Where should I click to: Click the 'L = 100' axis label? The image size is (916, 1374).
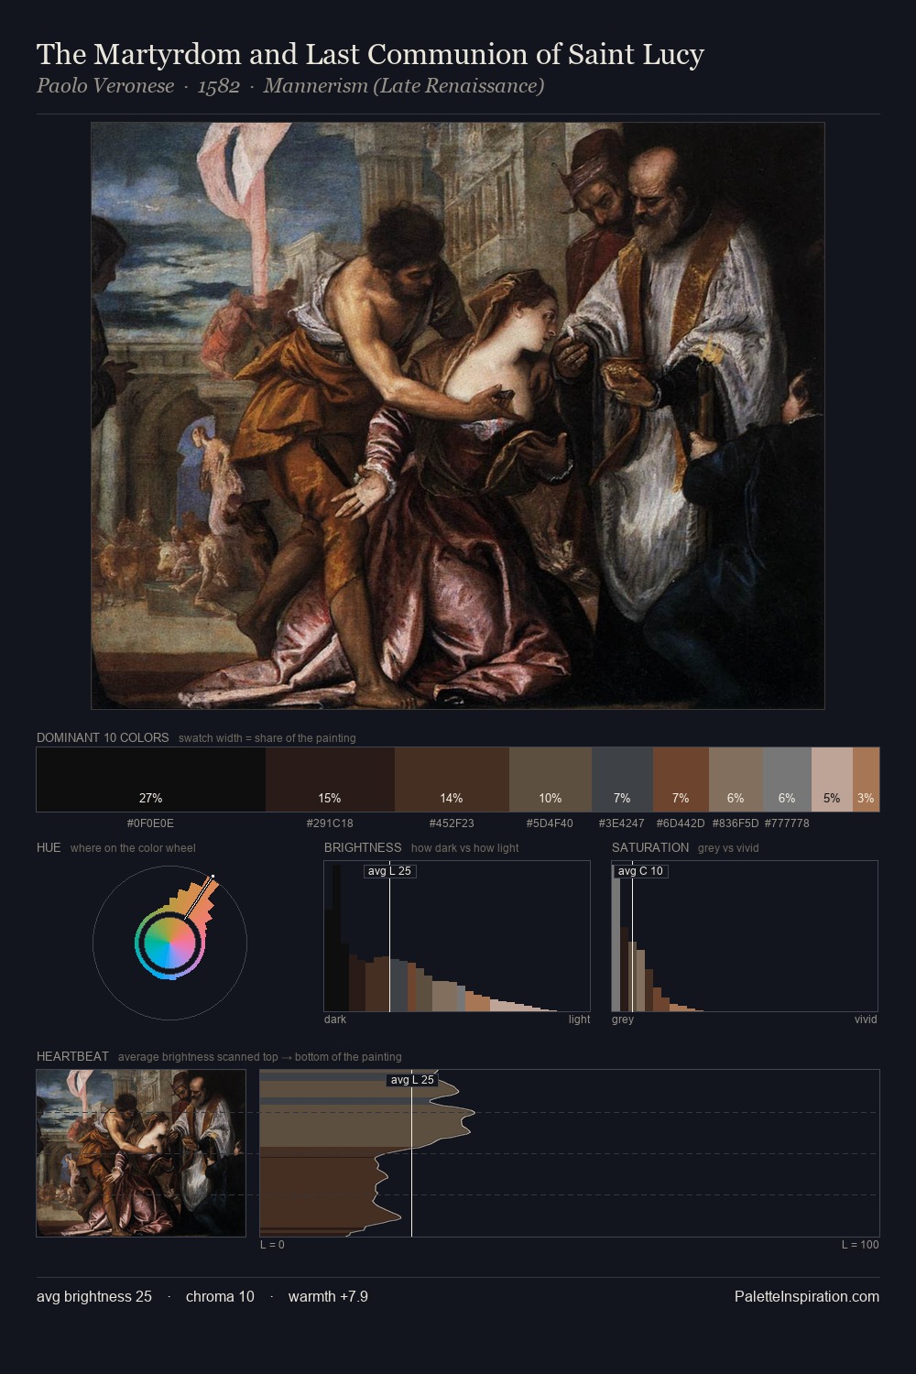point(860,1245)
